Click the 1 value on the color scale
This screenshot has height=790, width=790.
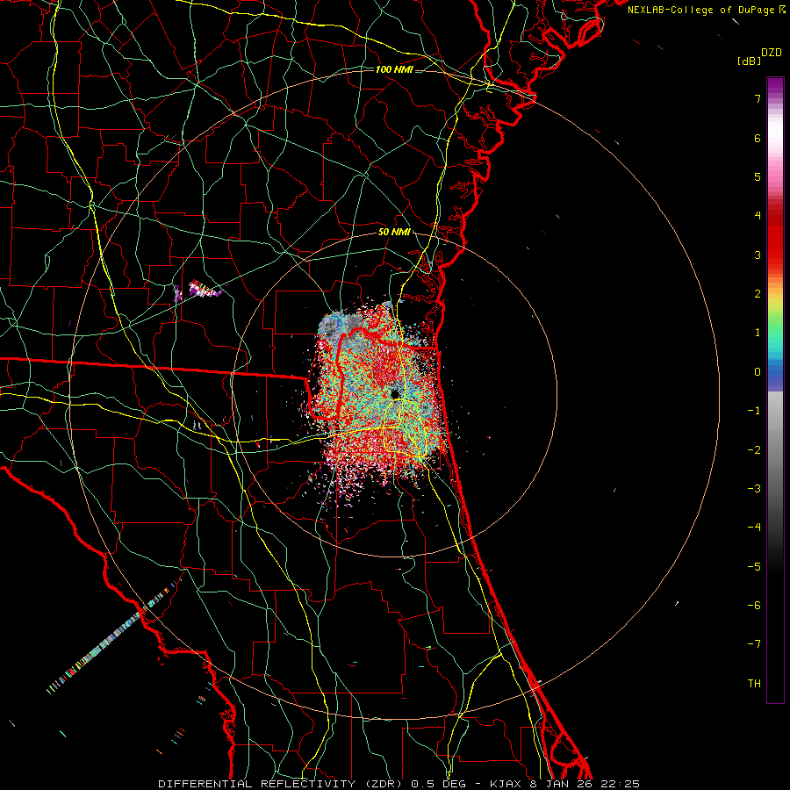click(758, 333)
